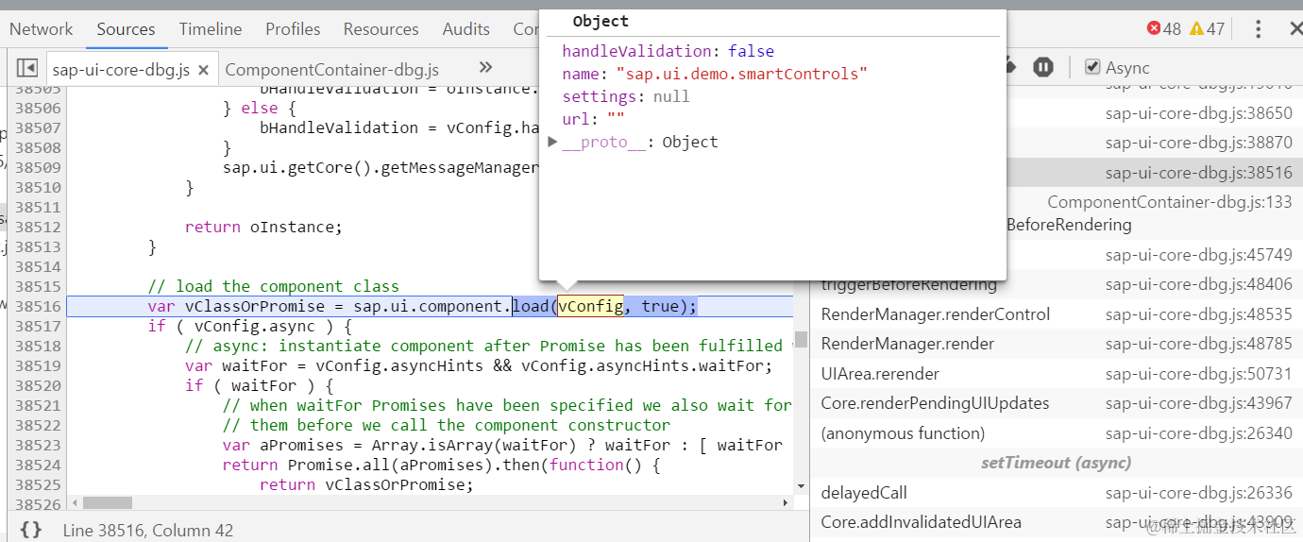The width and height of the screenshot is (1303, 542).
Task: Switch to the Network tab
Action: click(41, 29)
